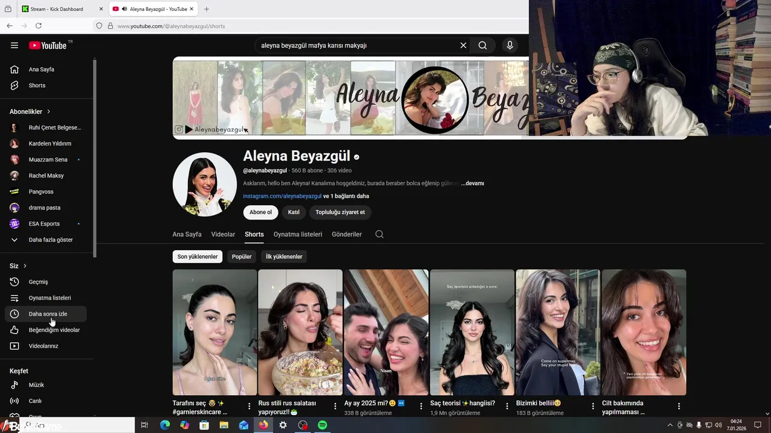The image size is (771, 433).
Task: Open more options for Bizimki belliii short
Action: tap(593, 407)
